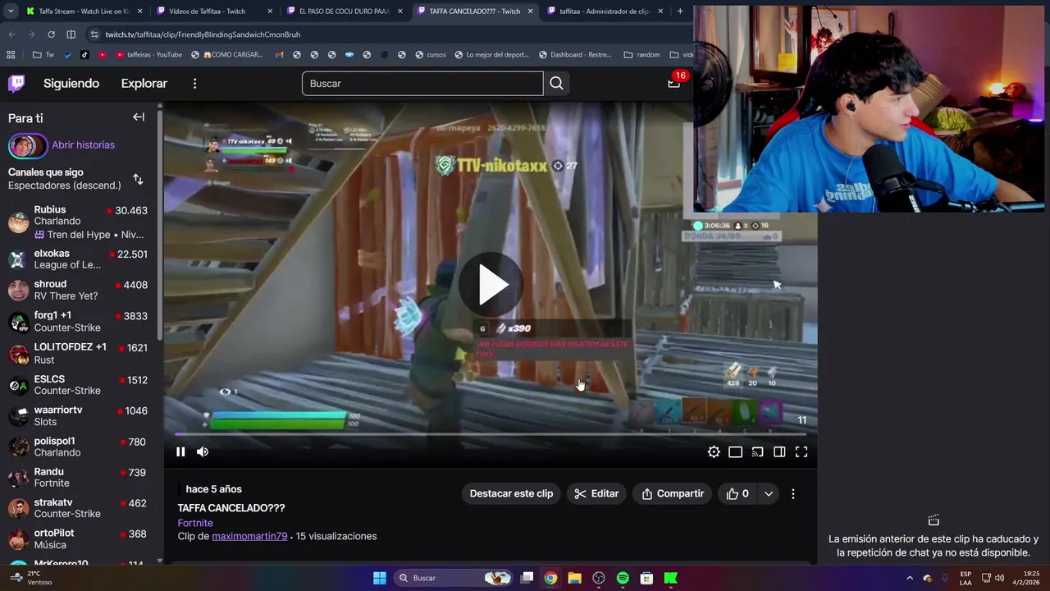This screenshot has height=591, width=1050.
Task: Switch the player to fullscreen
Action: 801,451
